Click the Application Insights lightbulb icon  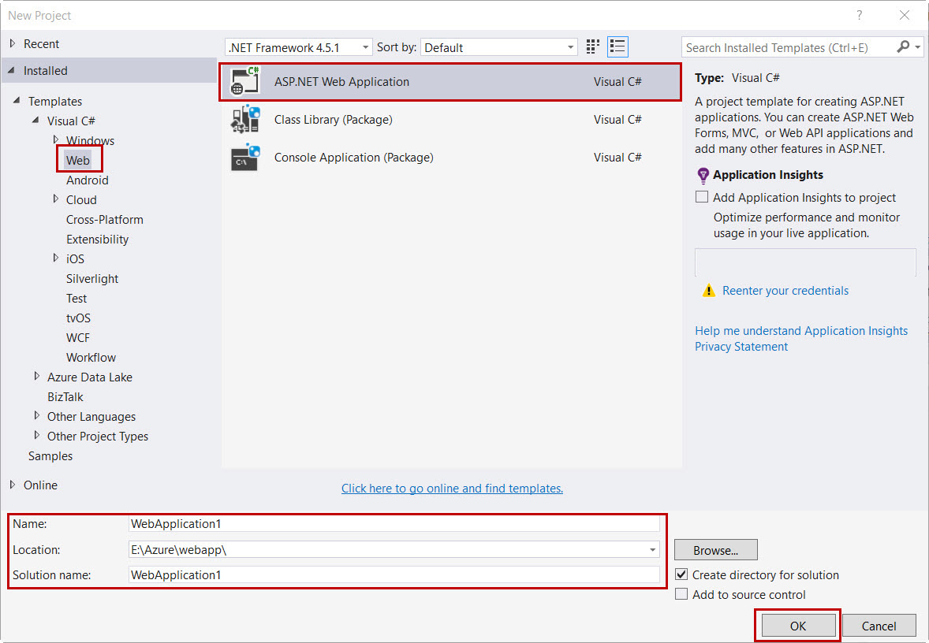[x=703, y=175]
